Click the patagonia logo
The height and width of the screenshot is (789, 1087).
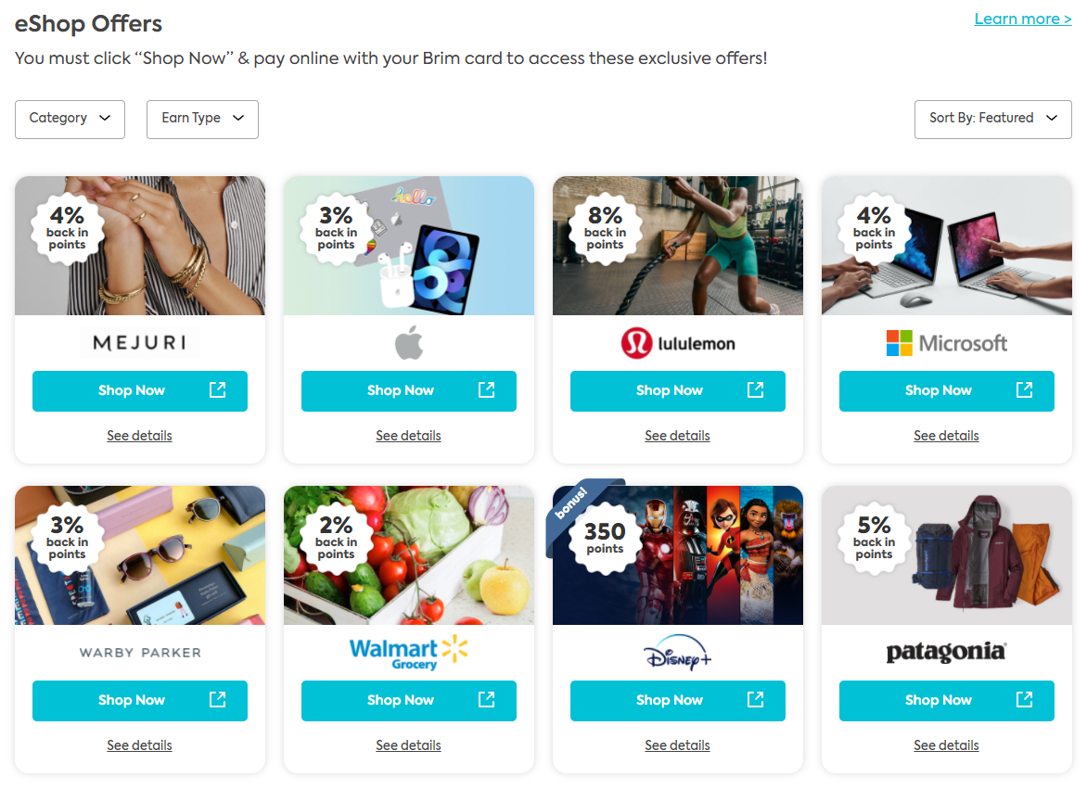coord(946,653)
